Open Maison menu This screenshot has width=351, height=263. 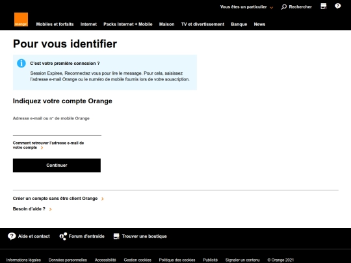click(167, 25)
